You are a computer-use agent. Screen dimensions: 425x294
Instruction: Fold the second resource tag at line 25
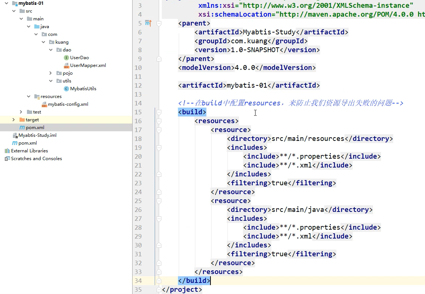[159, 201]
